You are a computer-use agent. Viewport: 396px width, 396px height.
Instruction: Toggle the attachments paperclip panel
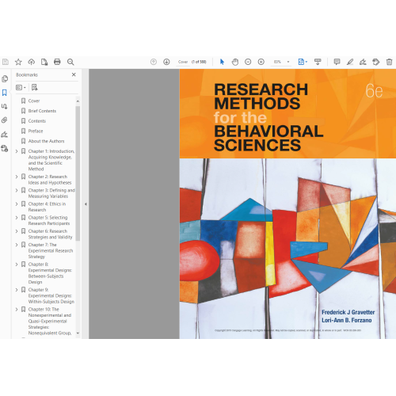(5, 120)
